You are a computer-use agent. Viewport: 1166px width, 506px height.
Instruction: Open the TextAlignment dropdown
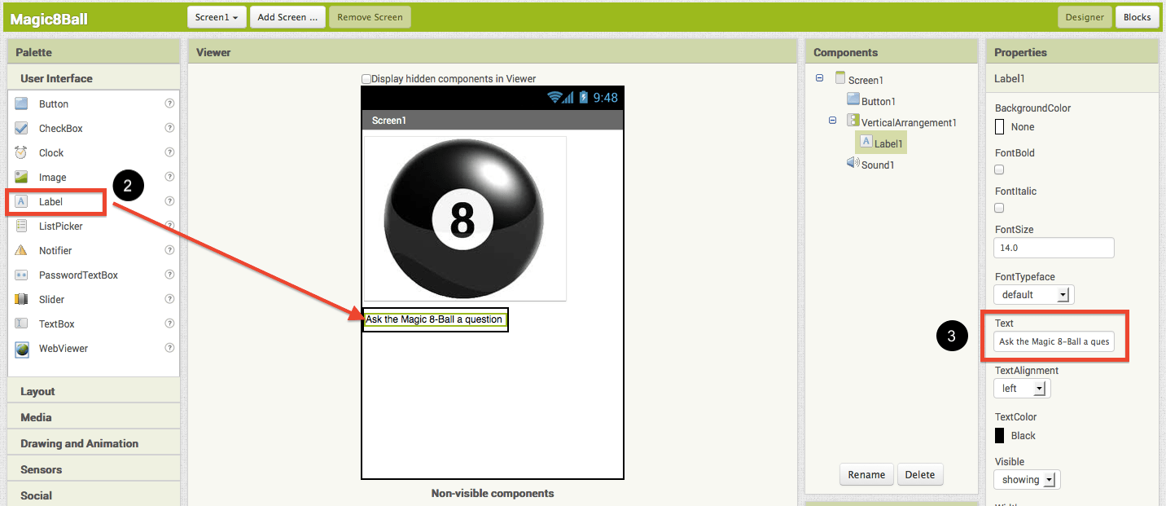point(1041,388)
